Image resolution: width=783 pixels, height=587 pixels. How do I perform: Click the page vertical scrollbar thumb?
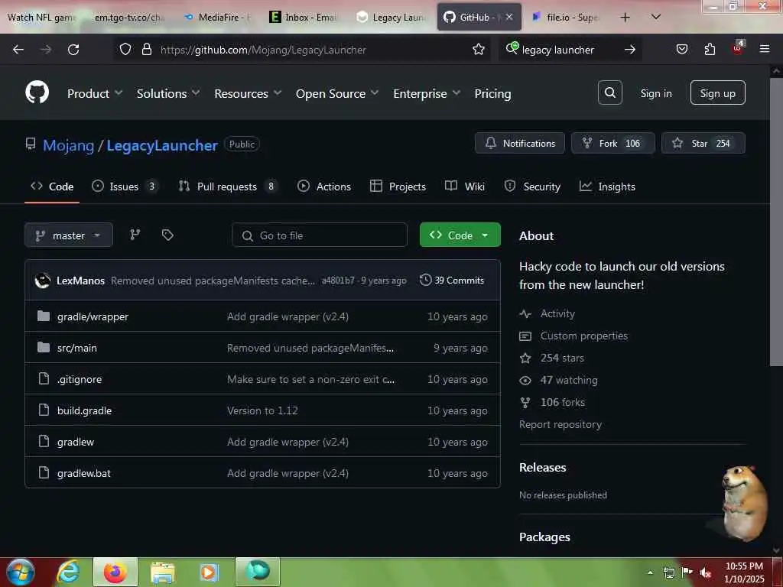pyautogui.click(x=777, y=221)
